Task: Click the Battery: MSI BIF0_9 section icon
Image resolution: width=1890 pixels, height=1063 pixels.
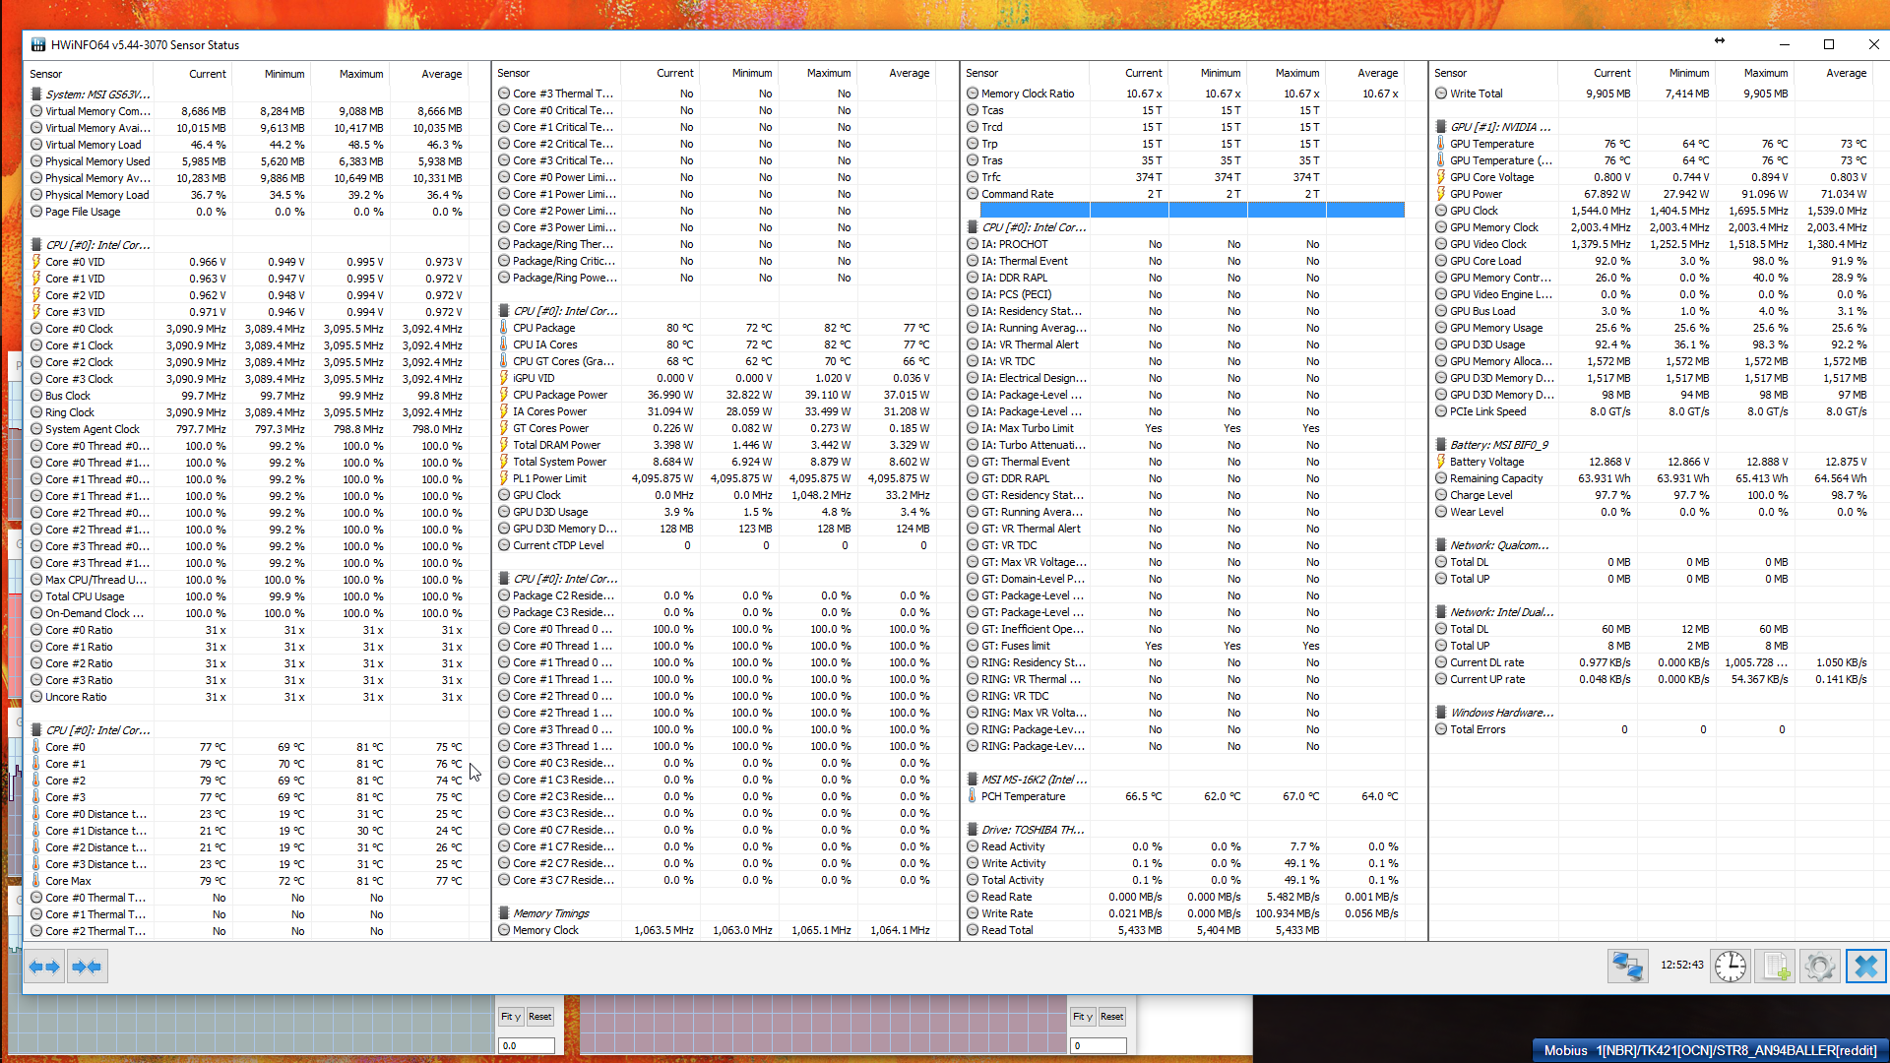Action: point(1441,445)
